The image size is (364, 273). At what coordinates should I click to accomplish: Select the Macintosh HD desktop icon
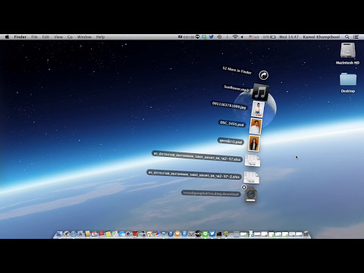pyautogui.click(x=348, y=50)
